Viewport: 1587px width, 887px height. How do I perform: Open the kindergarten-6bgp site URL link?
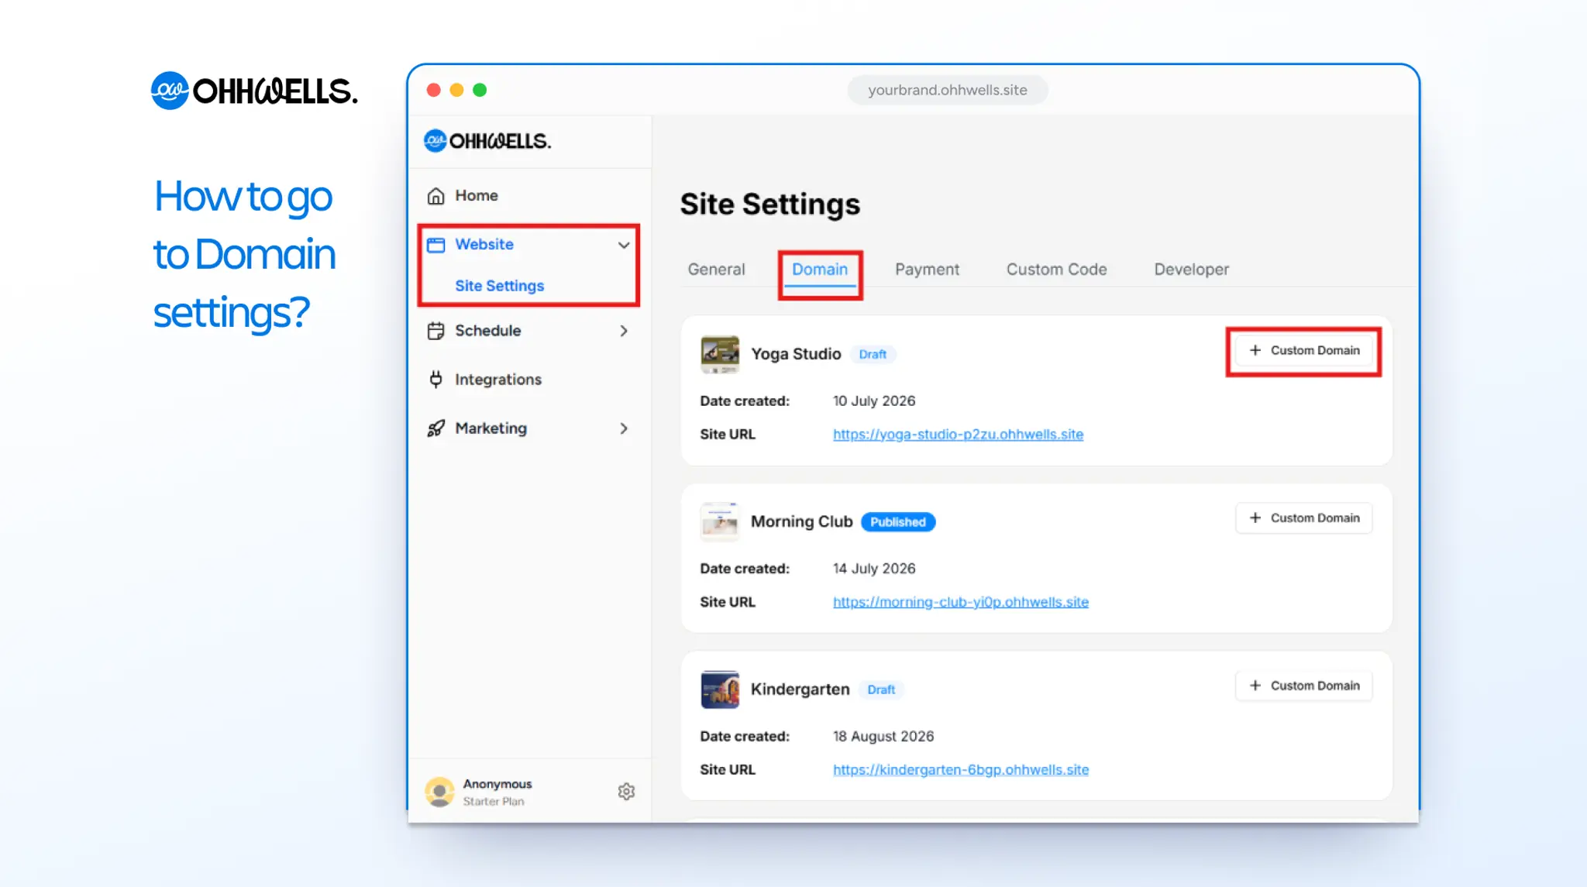click(961, 769)
